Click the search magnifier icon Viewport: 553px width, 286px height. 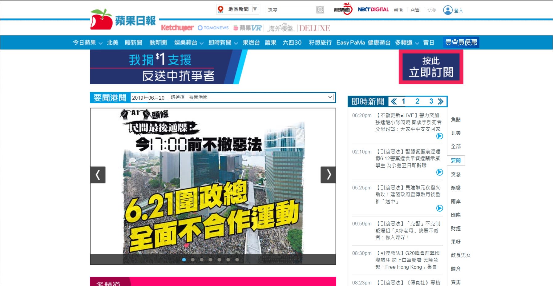coord(320,10)
